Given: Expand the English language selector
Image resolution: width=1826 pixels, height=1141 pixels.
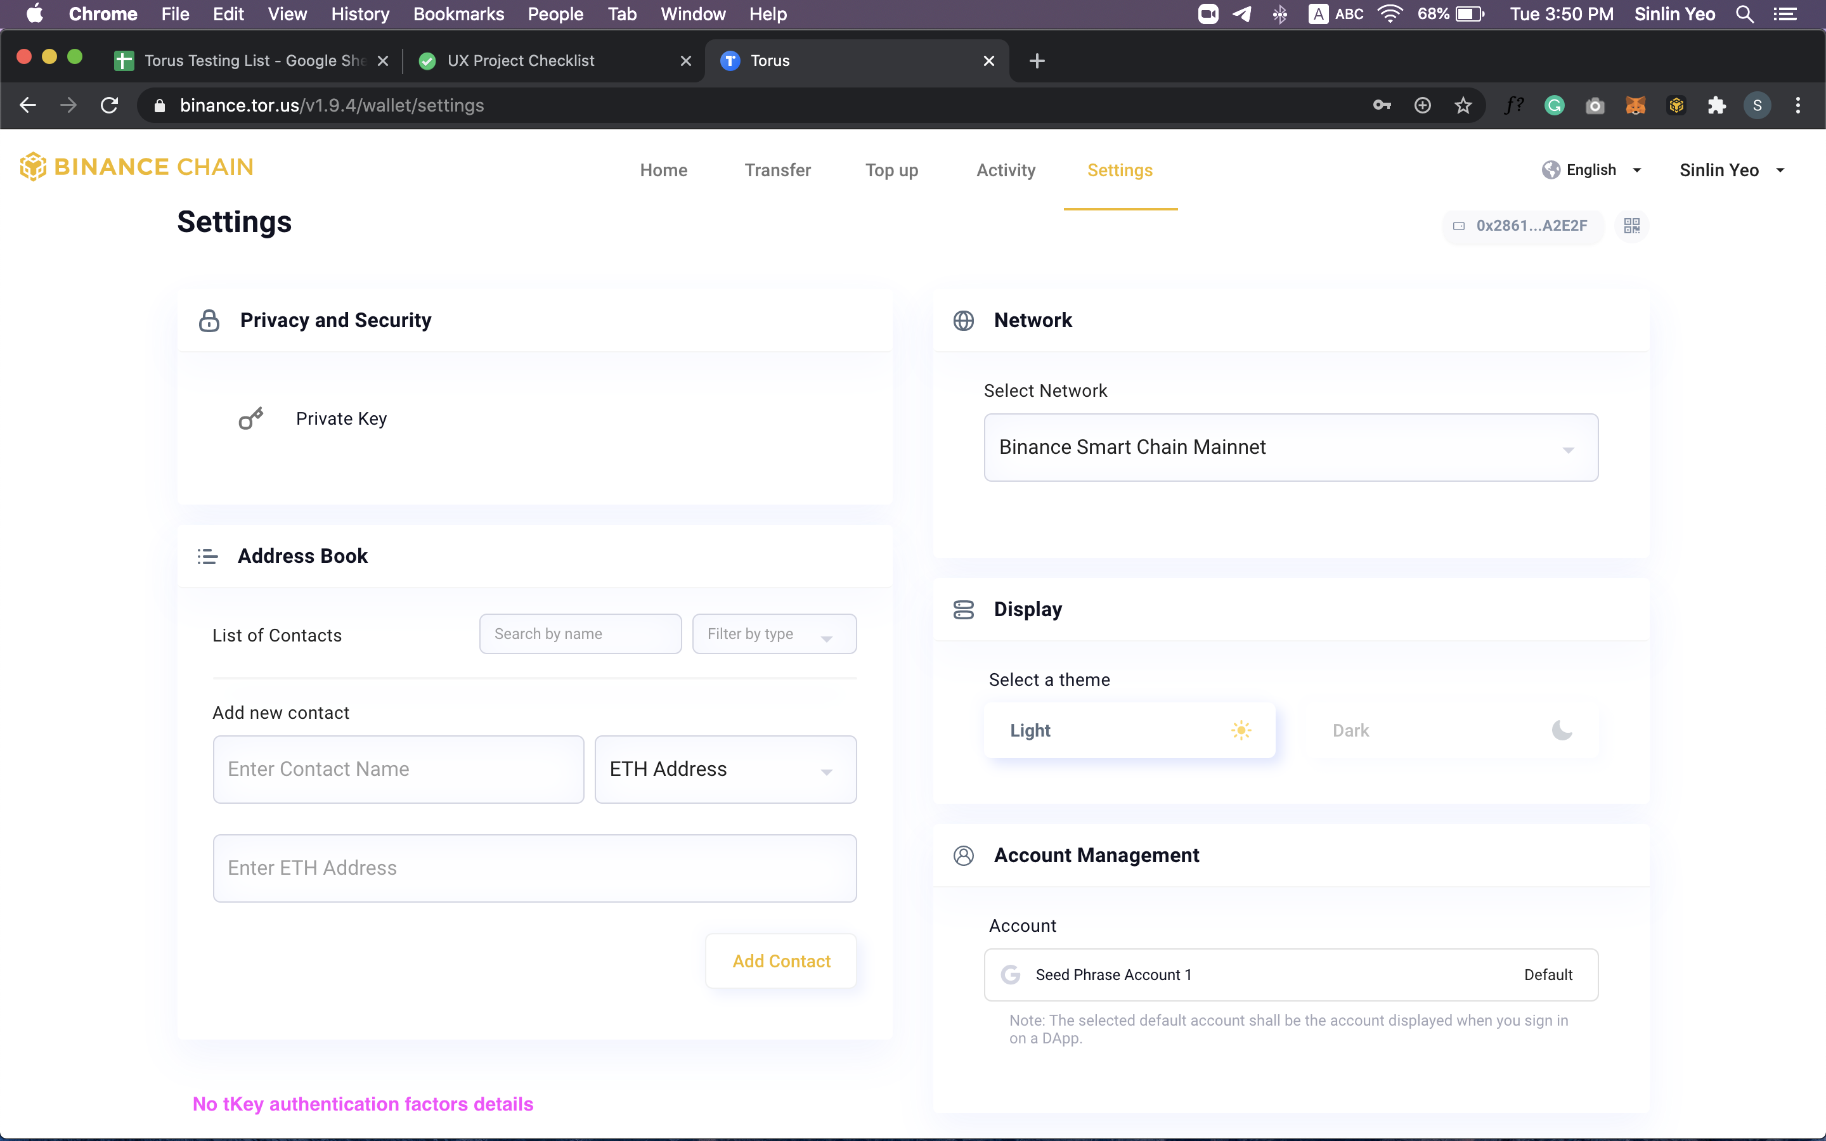Looking at the screenshot, I should click(1592, 170).
